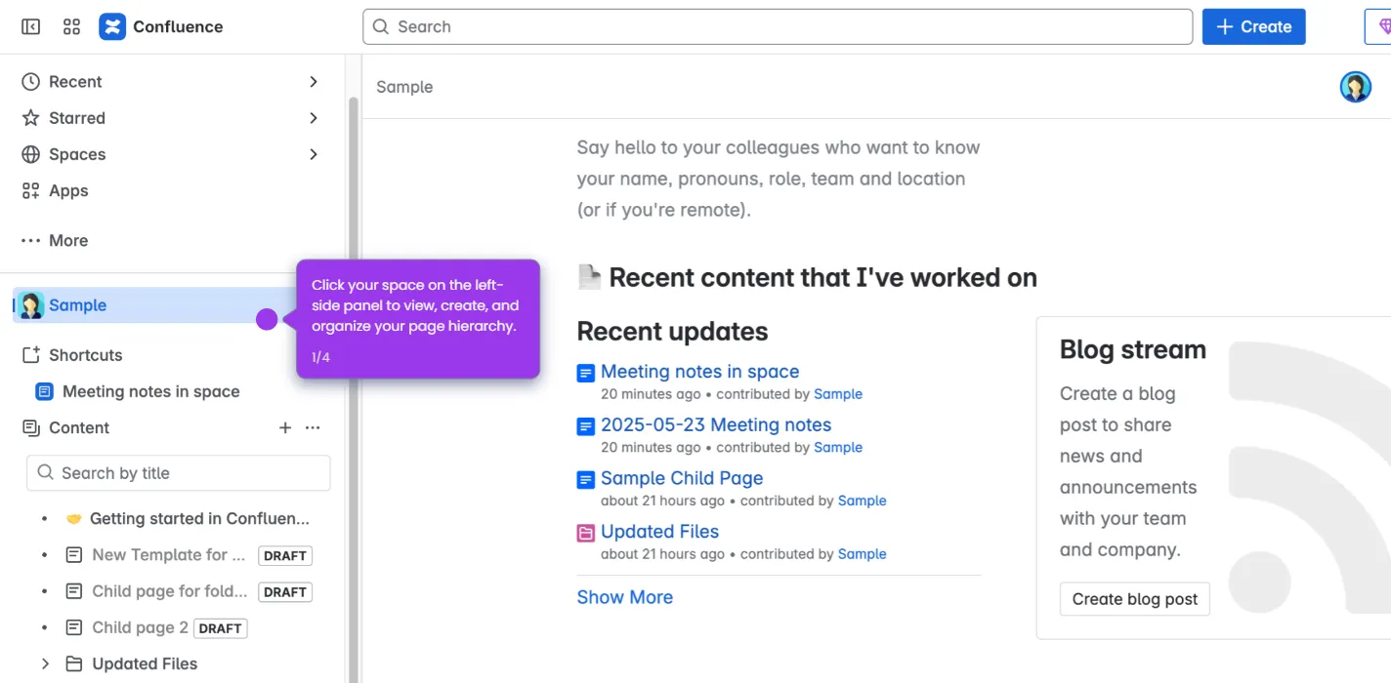The width and height of the screenshot is (1391, 683).
Task: Open New Template for draft page
Action: coord(168,555)
